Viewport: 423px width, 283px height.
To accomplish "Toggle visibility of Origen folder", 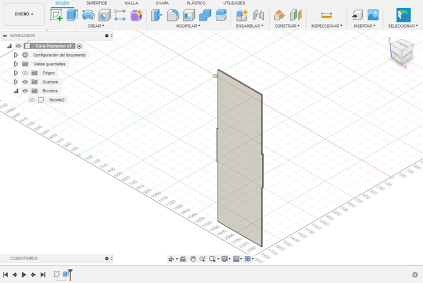I will 25,73.
